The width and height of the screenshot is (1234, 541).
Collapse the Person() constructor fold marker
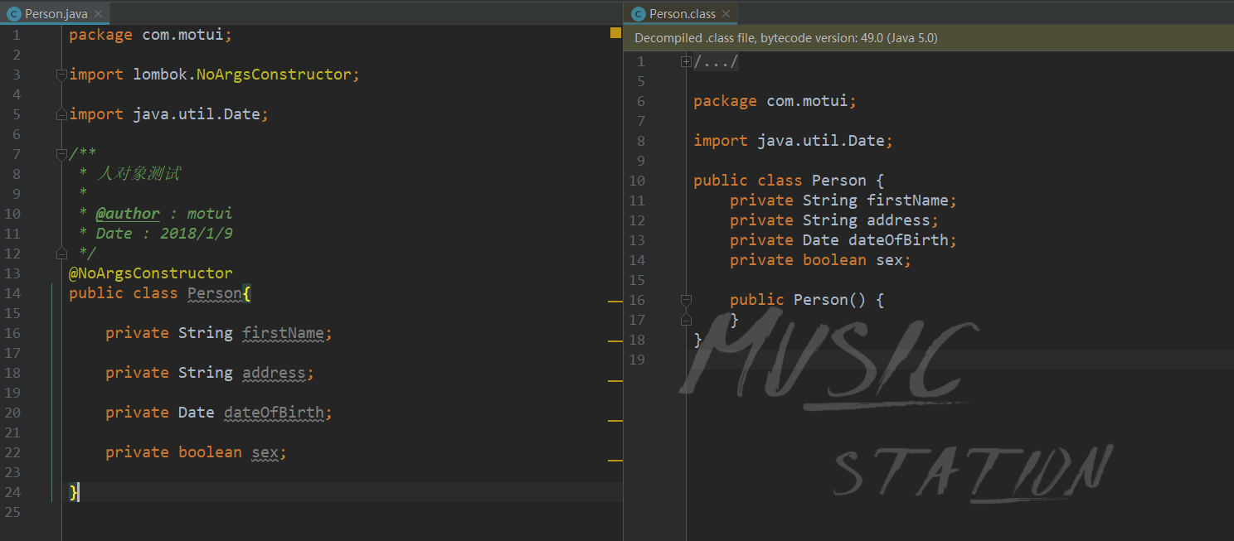coord(686,300)
